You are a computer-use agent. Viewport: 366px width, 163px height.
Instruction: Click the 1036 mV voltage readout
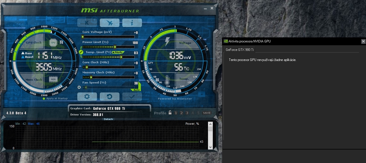coord(180,55)
